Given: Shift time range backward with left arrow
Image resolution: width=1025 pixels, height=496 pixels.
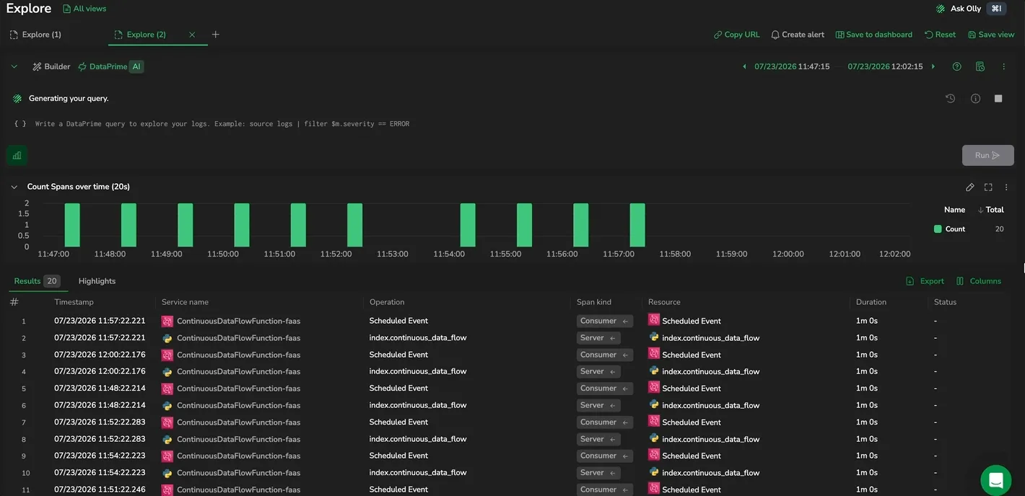Looking at the screenshot, I should [744, 66].
